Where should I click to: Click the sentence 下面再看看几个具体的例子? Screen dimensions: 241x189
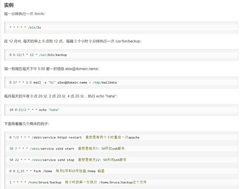(x=27, y=124)
